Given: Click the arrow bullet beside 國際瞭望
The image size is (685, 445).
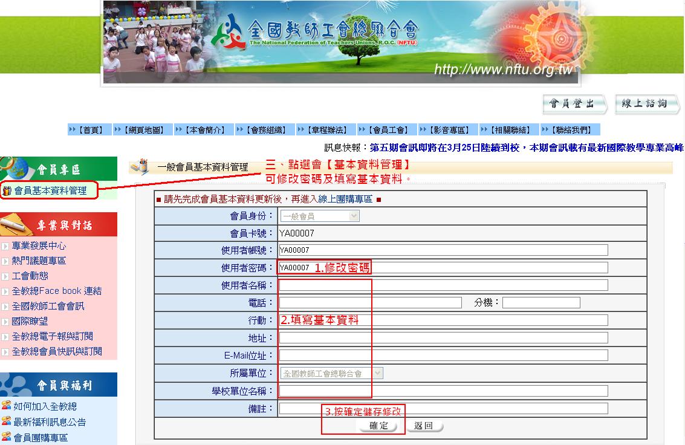Looking at the screenshot, I should (x=5, y=322).
